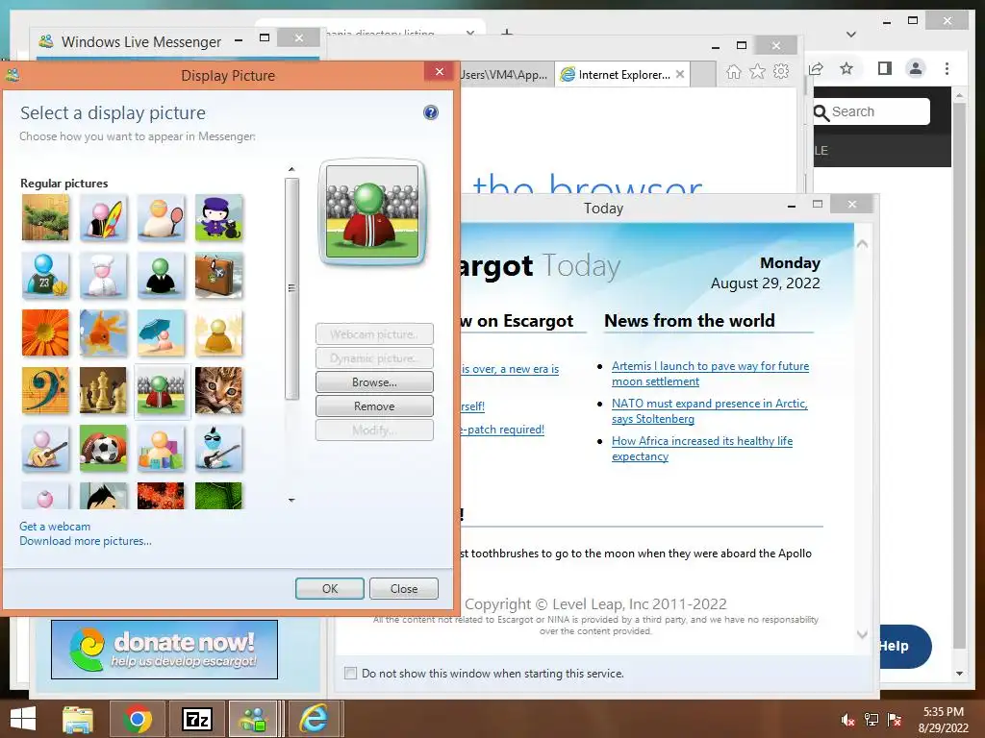
Task: Select the purple-hat girl with cat picture
Action: pos(218,218)
